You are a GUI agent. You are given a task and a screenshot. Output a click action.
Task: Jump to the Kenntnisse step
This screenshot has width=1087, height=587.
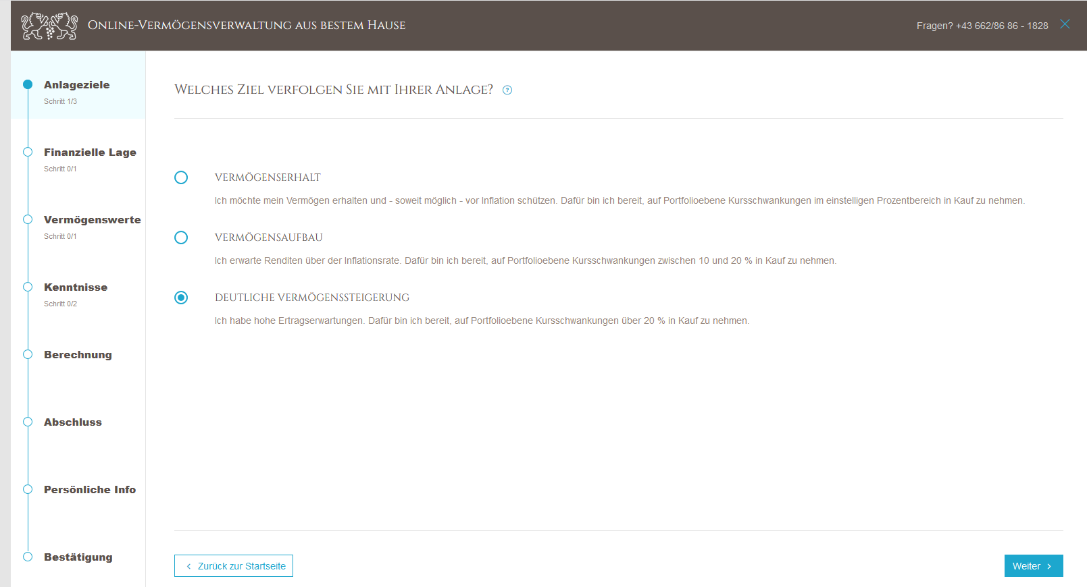click(76, 287)
